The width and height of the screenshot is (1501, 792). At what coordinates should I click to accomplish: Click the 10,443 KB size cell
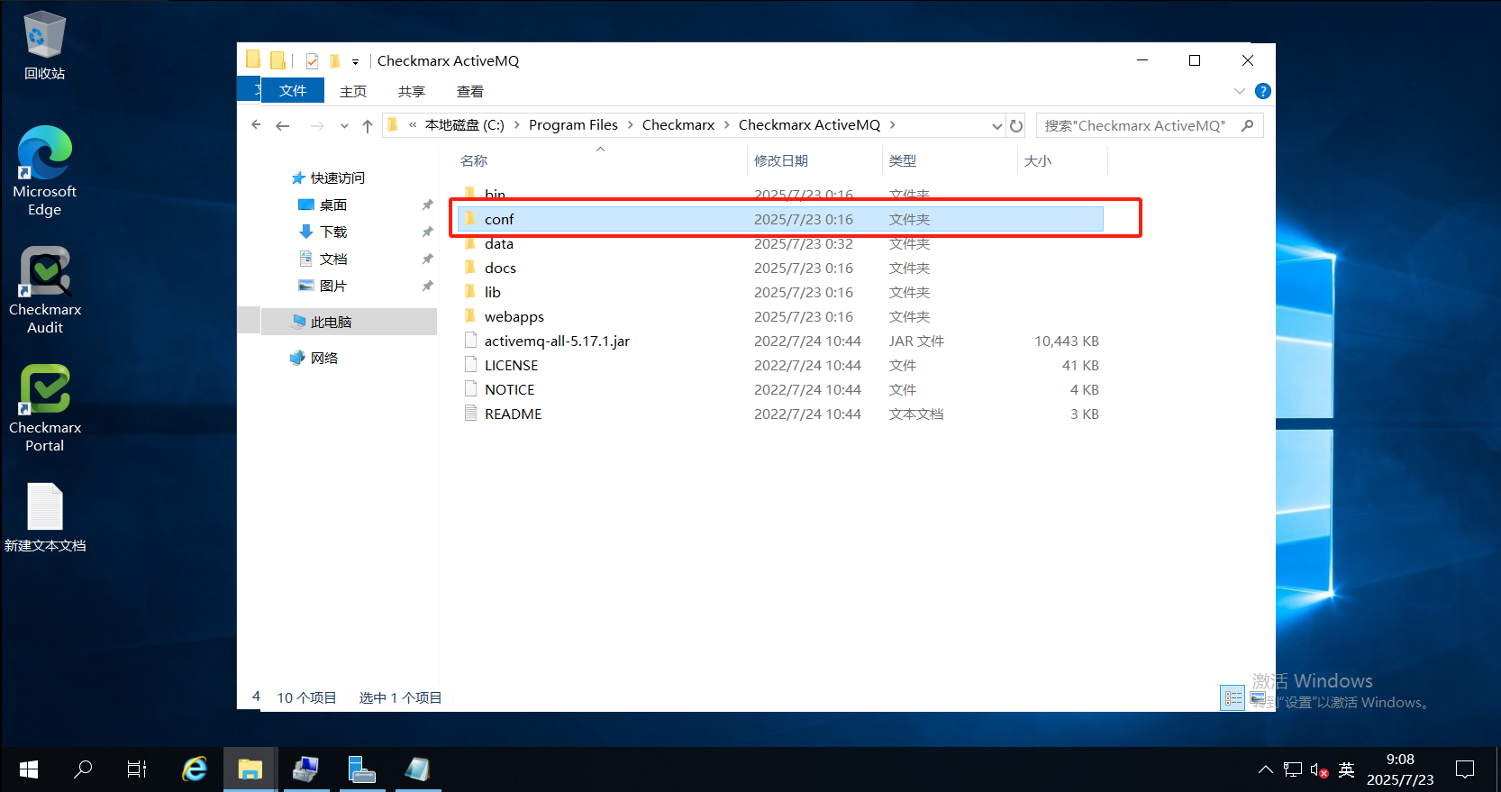pyautogui.click(x=1067, y=341)
